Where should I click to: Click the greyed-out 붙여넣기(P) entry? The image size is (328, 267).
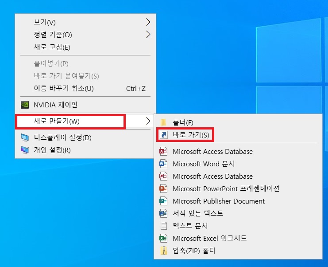click(x=85, y=63)
